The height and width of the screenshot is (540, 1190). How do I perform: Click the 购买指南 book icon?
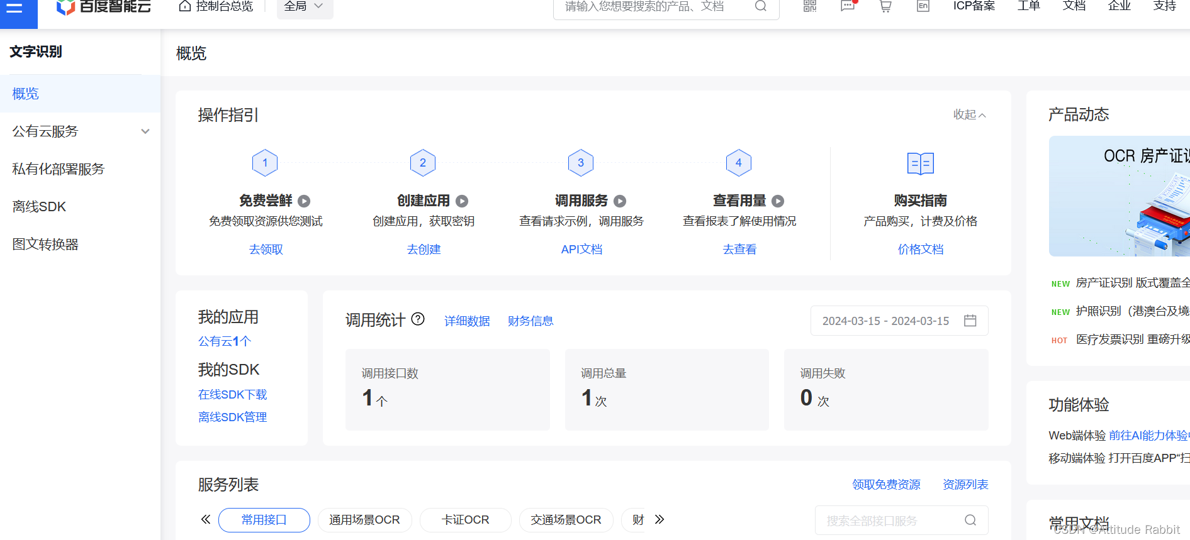[921, 163]
